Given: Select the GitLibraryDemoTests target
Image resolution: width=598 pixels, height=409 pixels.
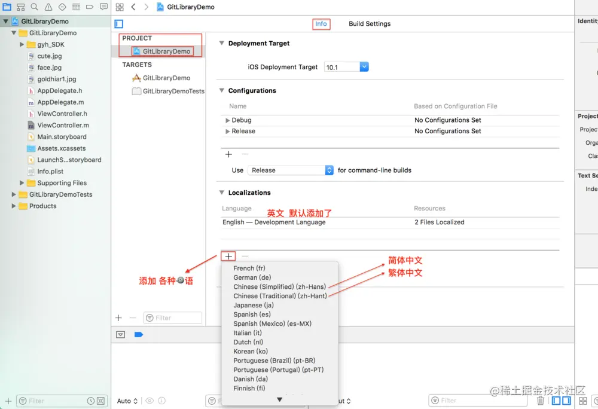Looking at the screenshot, I should pos(168,91).
